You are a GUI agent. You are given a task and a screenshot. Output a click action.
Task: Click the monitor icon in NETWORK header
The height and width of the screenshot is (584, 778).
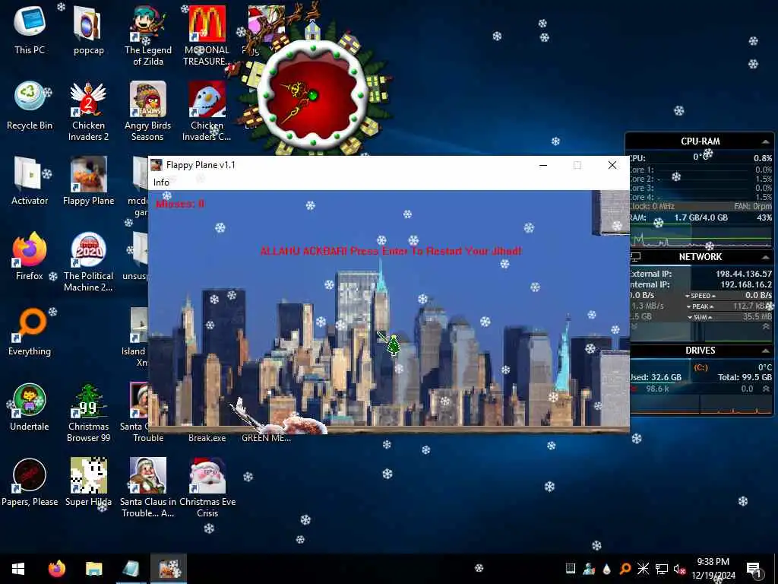(635, 257)
